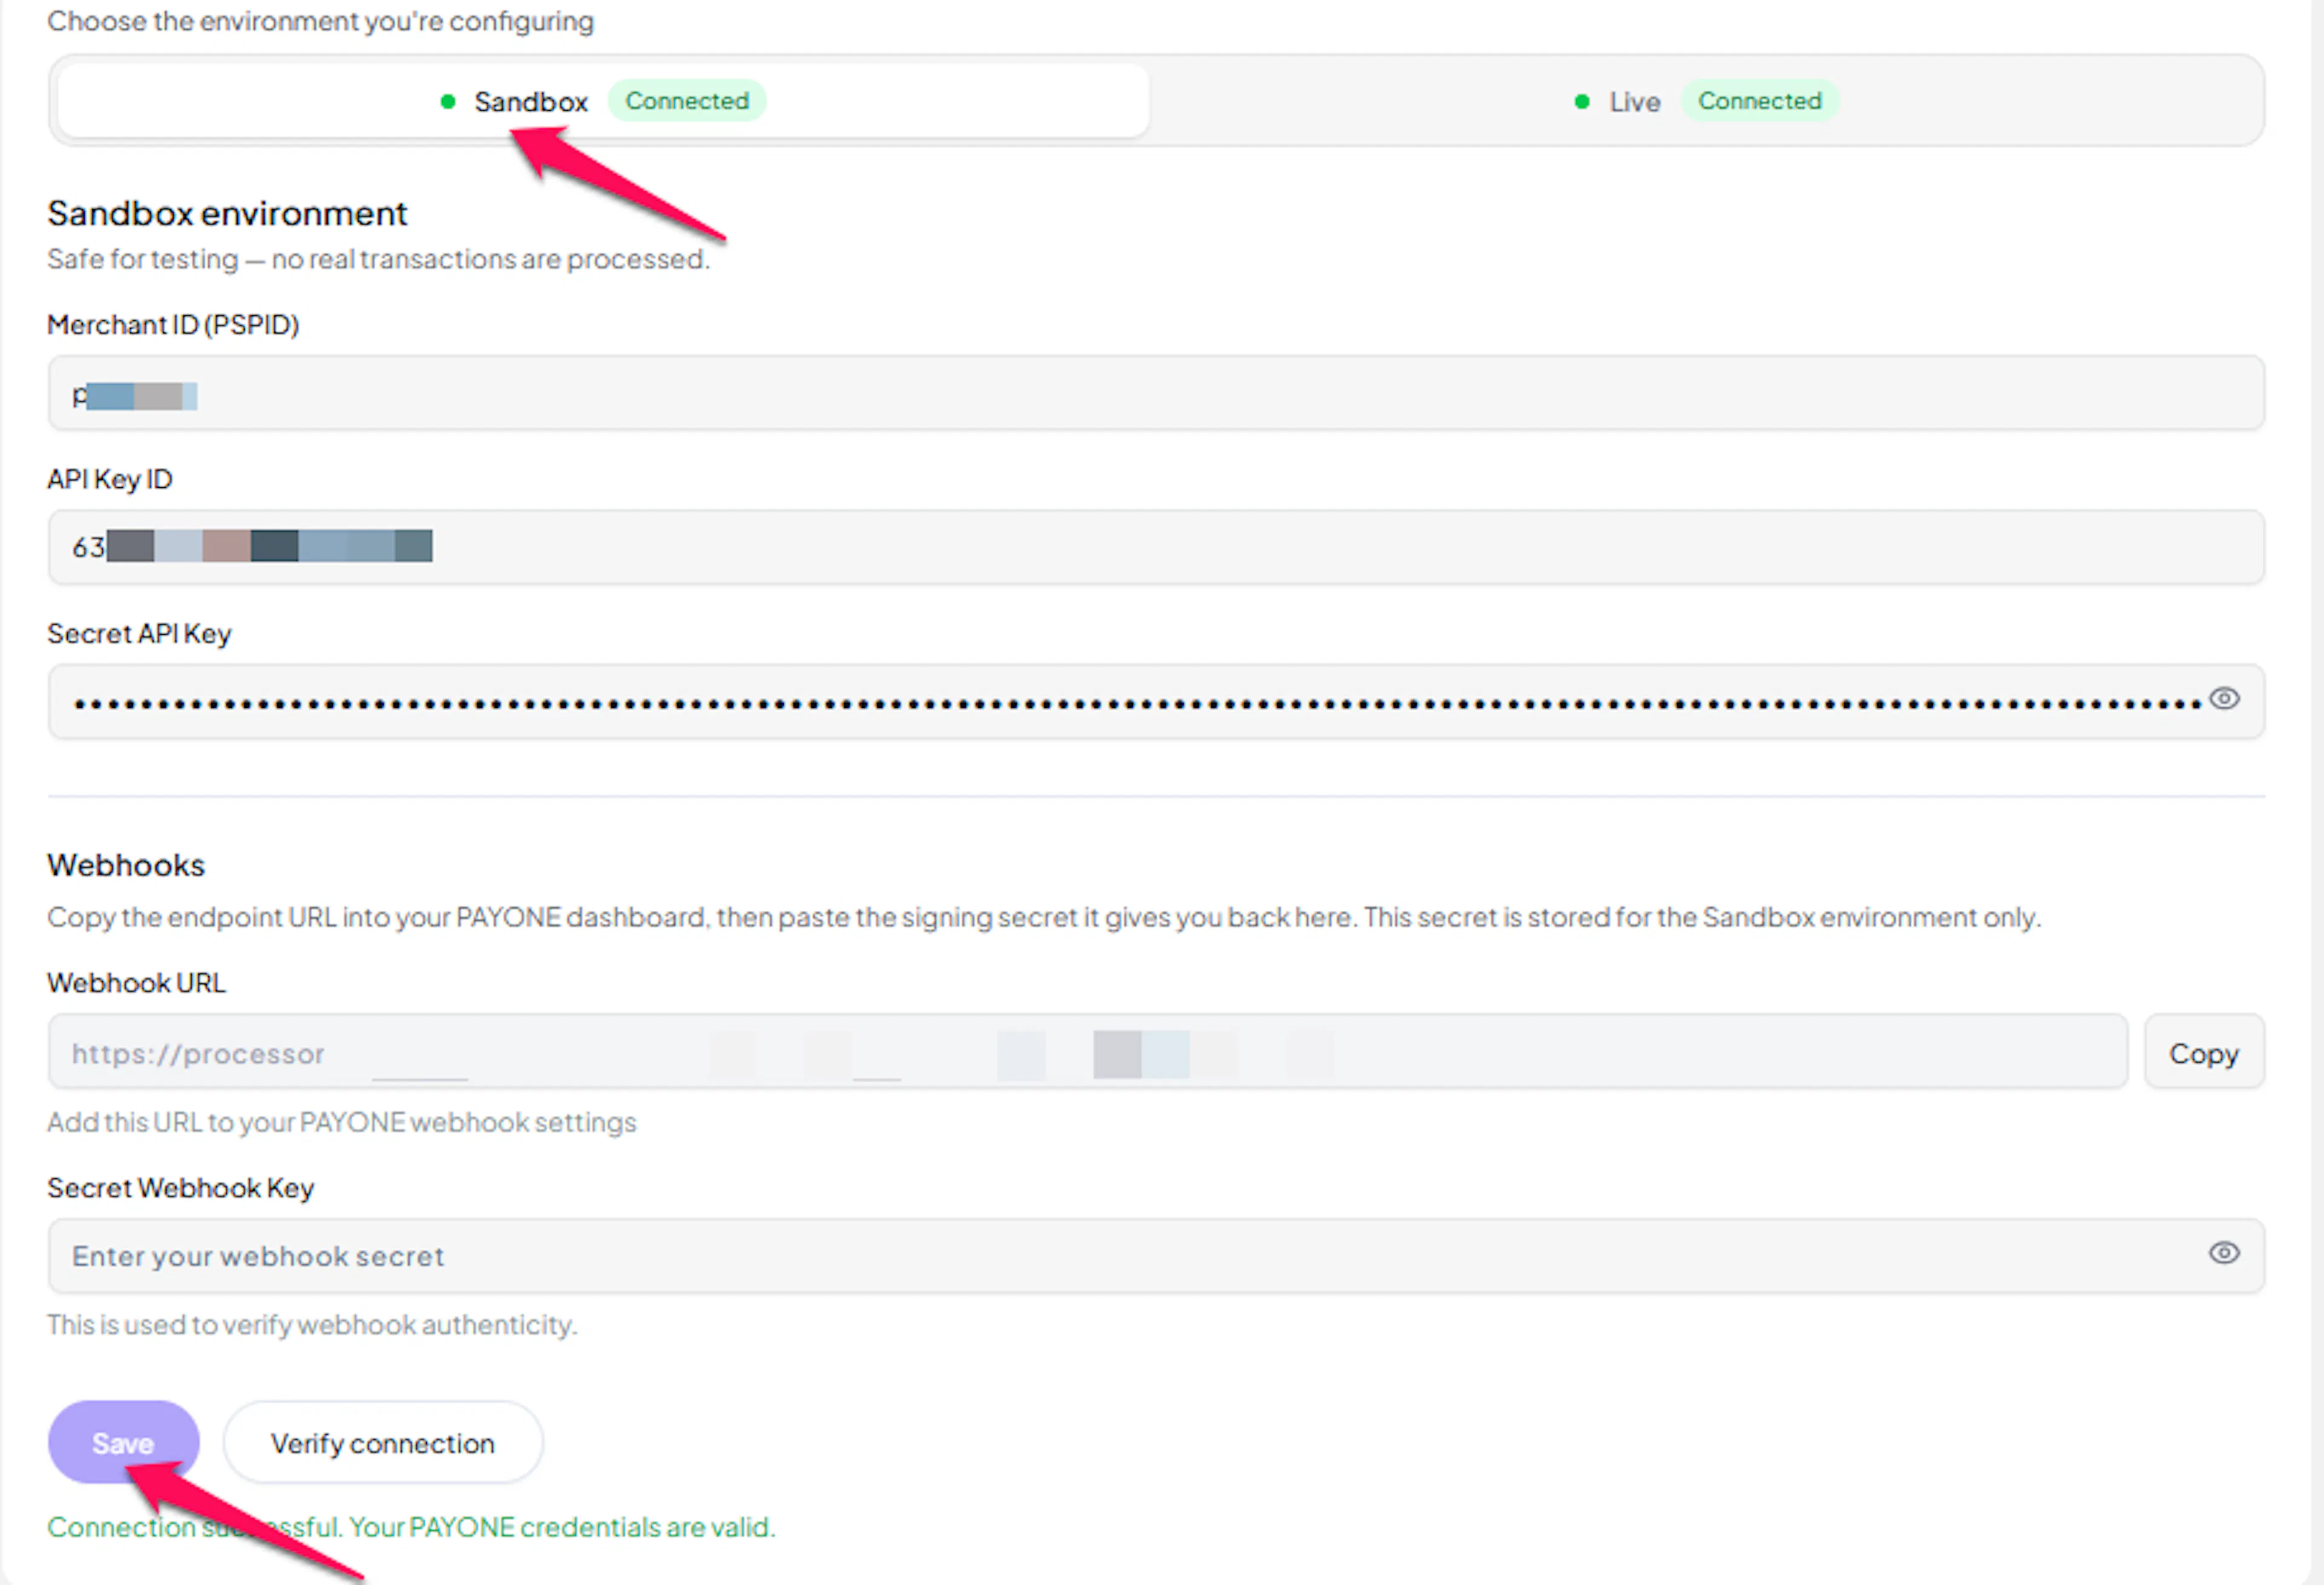This screenshot has height=1585, width=2324.
Task: Click the Secret Webhook Key label
Action: click(181, 1188)
